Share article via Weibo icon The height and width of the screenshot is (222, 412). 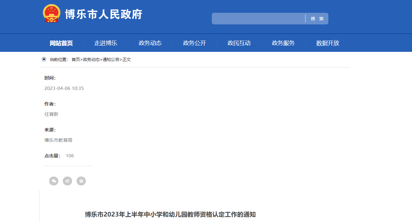[67, 181]
